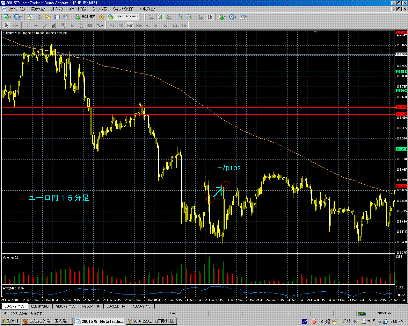408x326 pixels.
Task: Toggle the chart shift option
Action: 210,17
